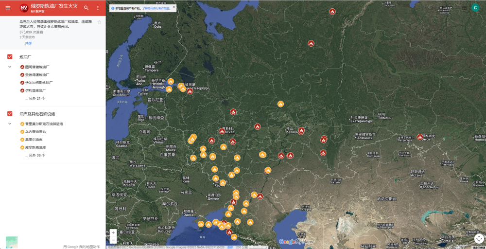Collapse the 油库及其他石油设施 list chevron
Screen dimensions: 486x249
point(10,124)
